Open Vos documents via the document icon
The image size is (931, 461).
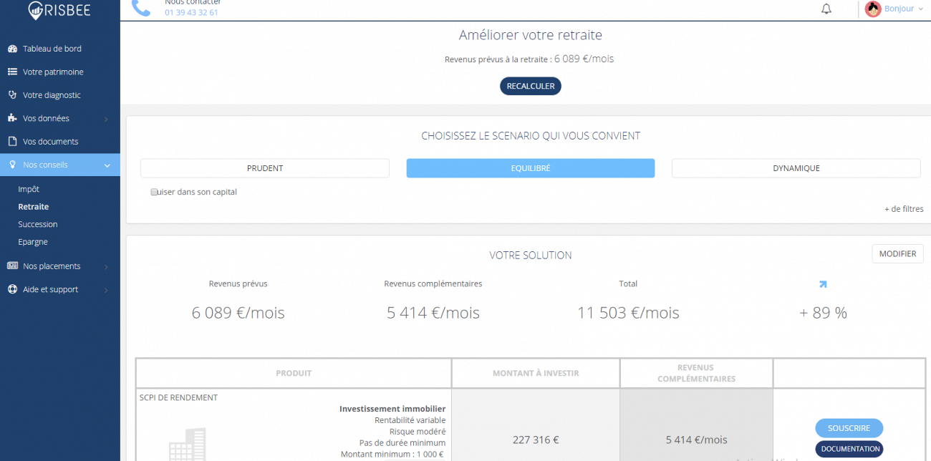14,141
